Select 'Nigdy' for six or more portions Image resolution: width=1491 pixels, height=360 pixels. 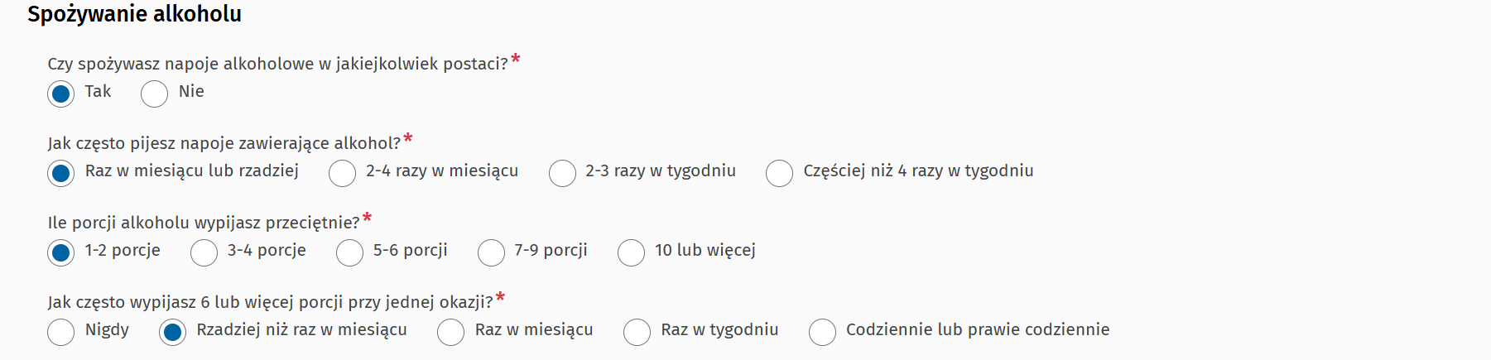61,333
